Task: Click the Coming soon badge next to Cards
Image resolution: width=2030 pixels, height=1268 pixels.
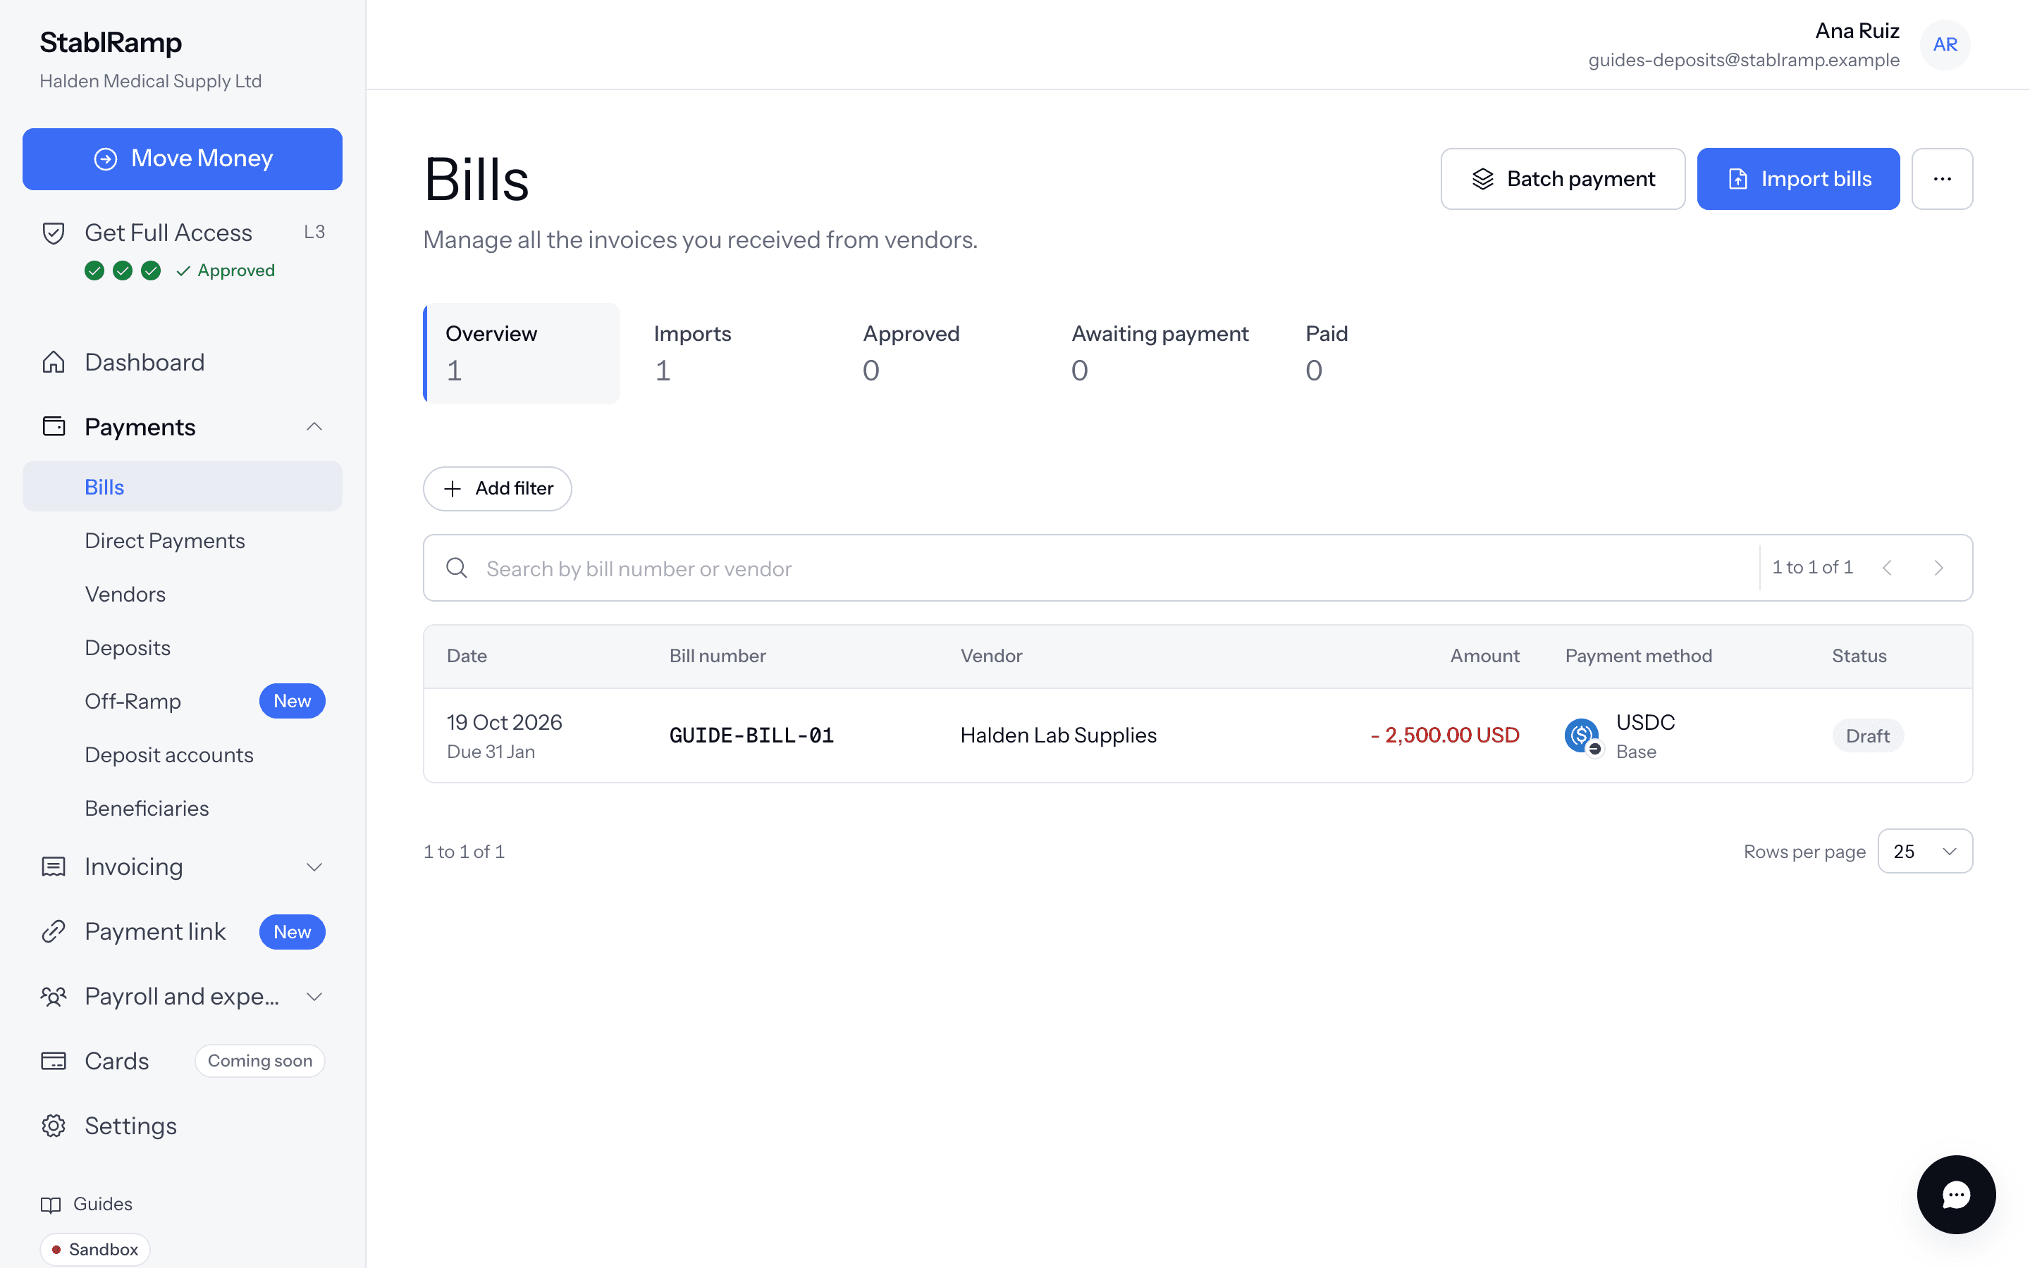Action: click(x=260, y=1061)
